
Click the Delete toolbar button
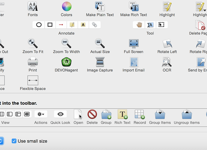(92, 114)
